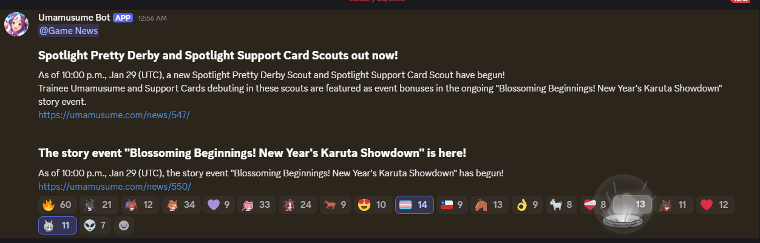760x243 pixels.
Task: Click the pink-haired character reaction with 33
Action: point(256,205)
